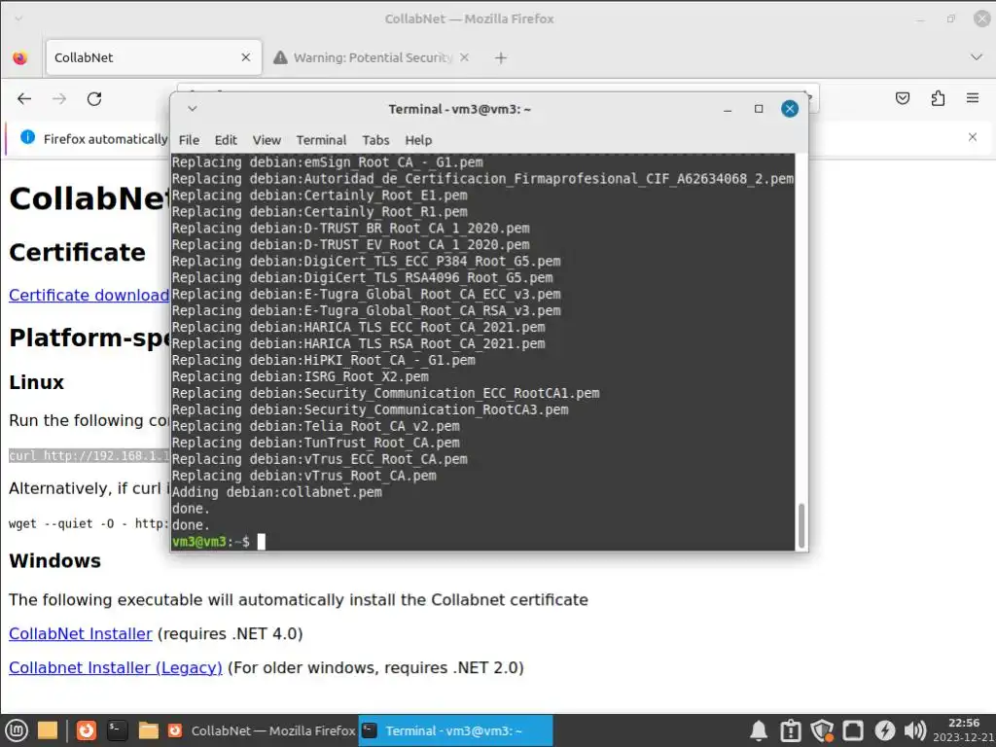The height and width of the screenshot is (747, 996).
Task: Launch Firefox from the panel launcher
Action: (x=87, y=730)
